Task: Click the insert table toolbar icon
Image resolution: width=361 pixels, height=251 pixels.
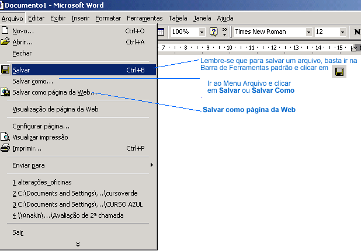Action: tap(161, 32)
